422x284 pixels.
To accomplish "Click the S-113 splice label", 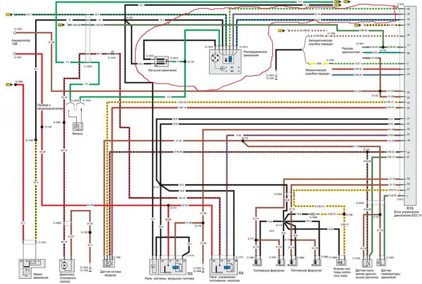I will coord(245,138).
